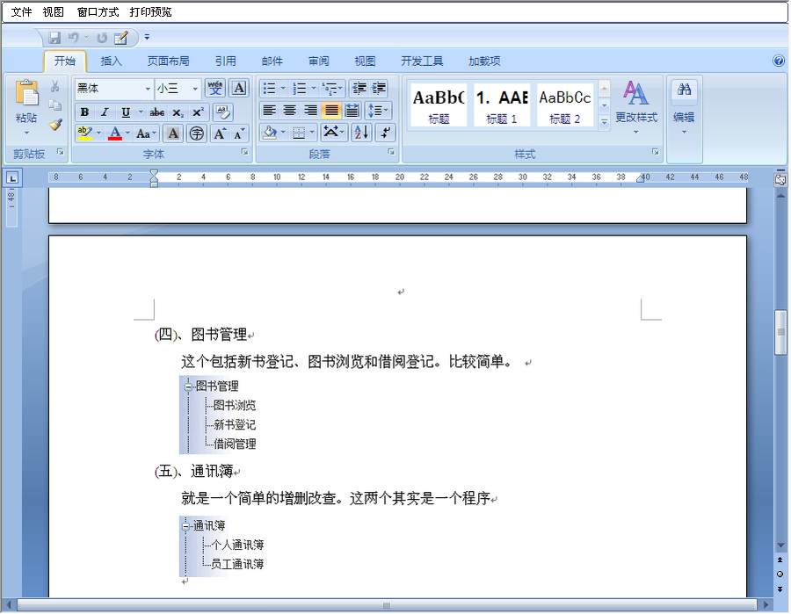Open the font name 黑体 dropdown
Image resolution: width=791 pixels, height=614 pixels.
[x=148, y=89]
